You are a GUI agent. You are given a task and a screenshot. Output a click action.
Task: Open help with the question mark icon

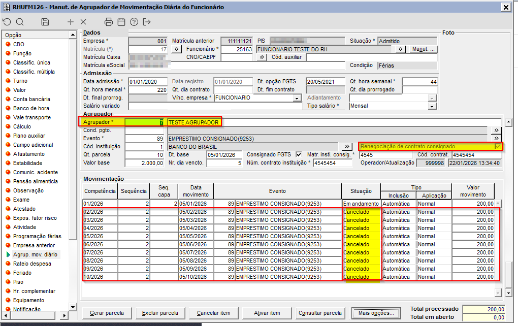pos(134,22)
